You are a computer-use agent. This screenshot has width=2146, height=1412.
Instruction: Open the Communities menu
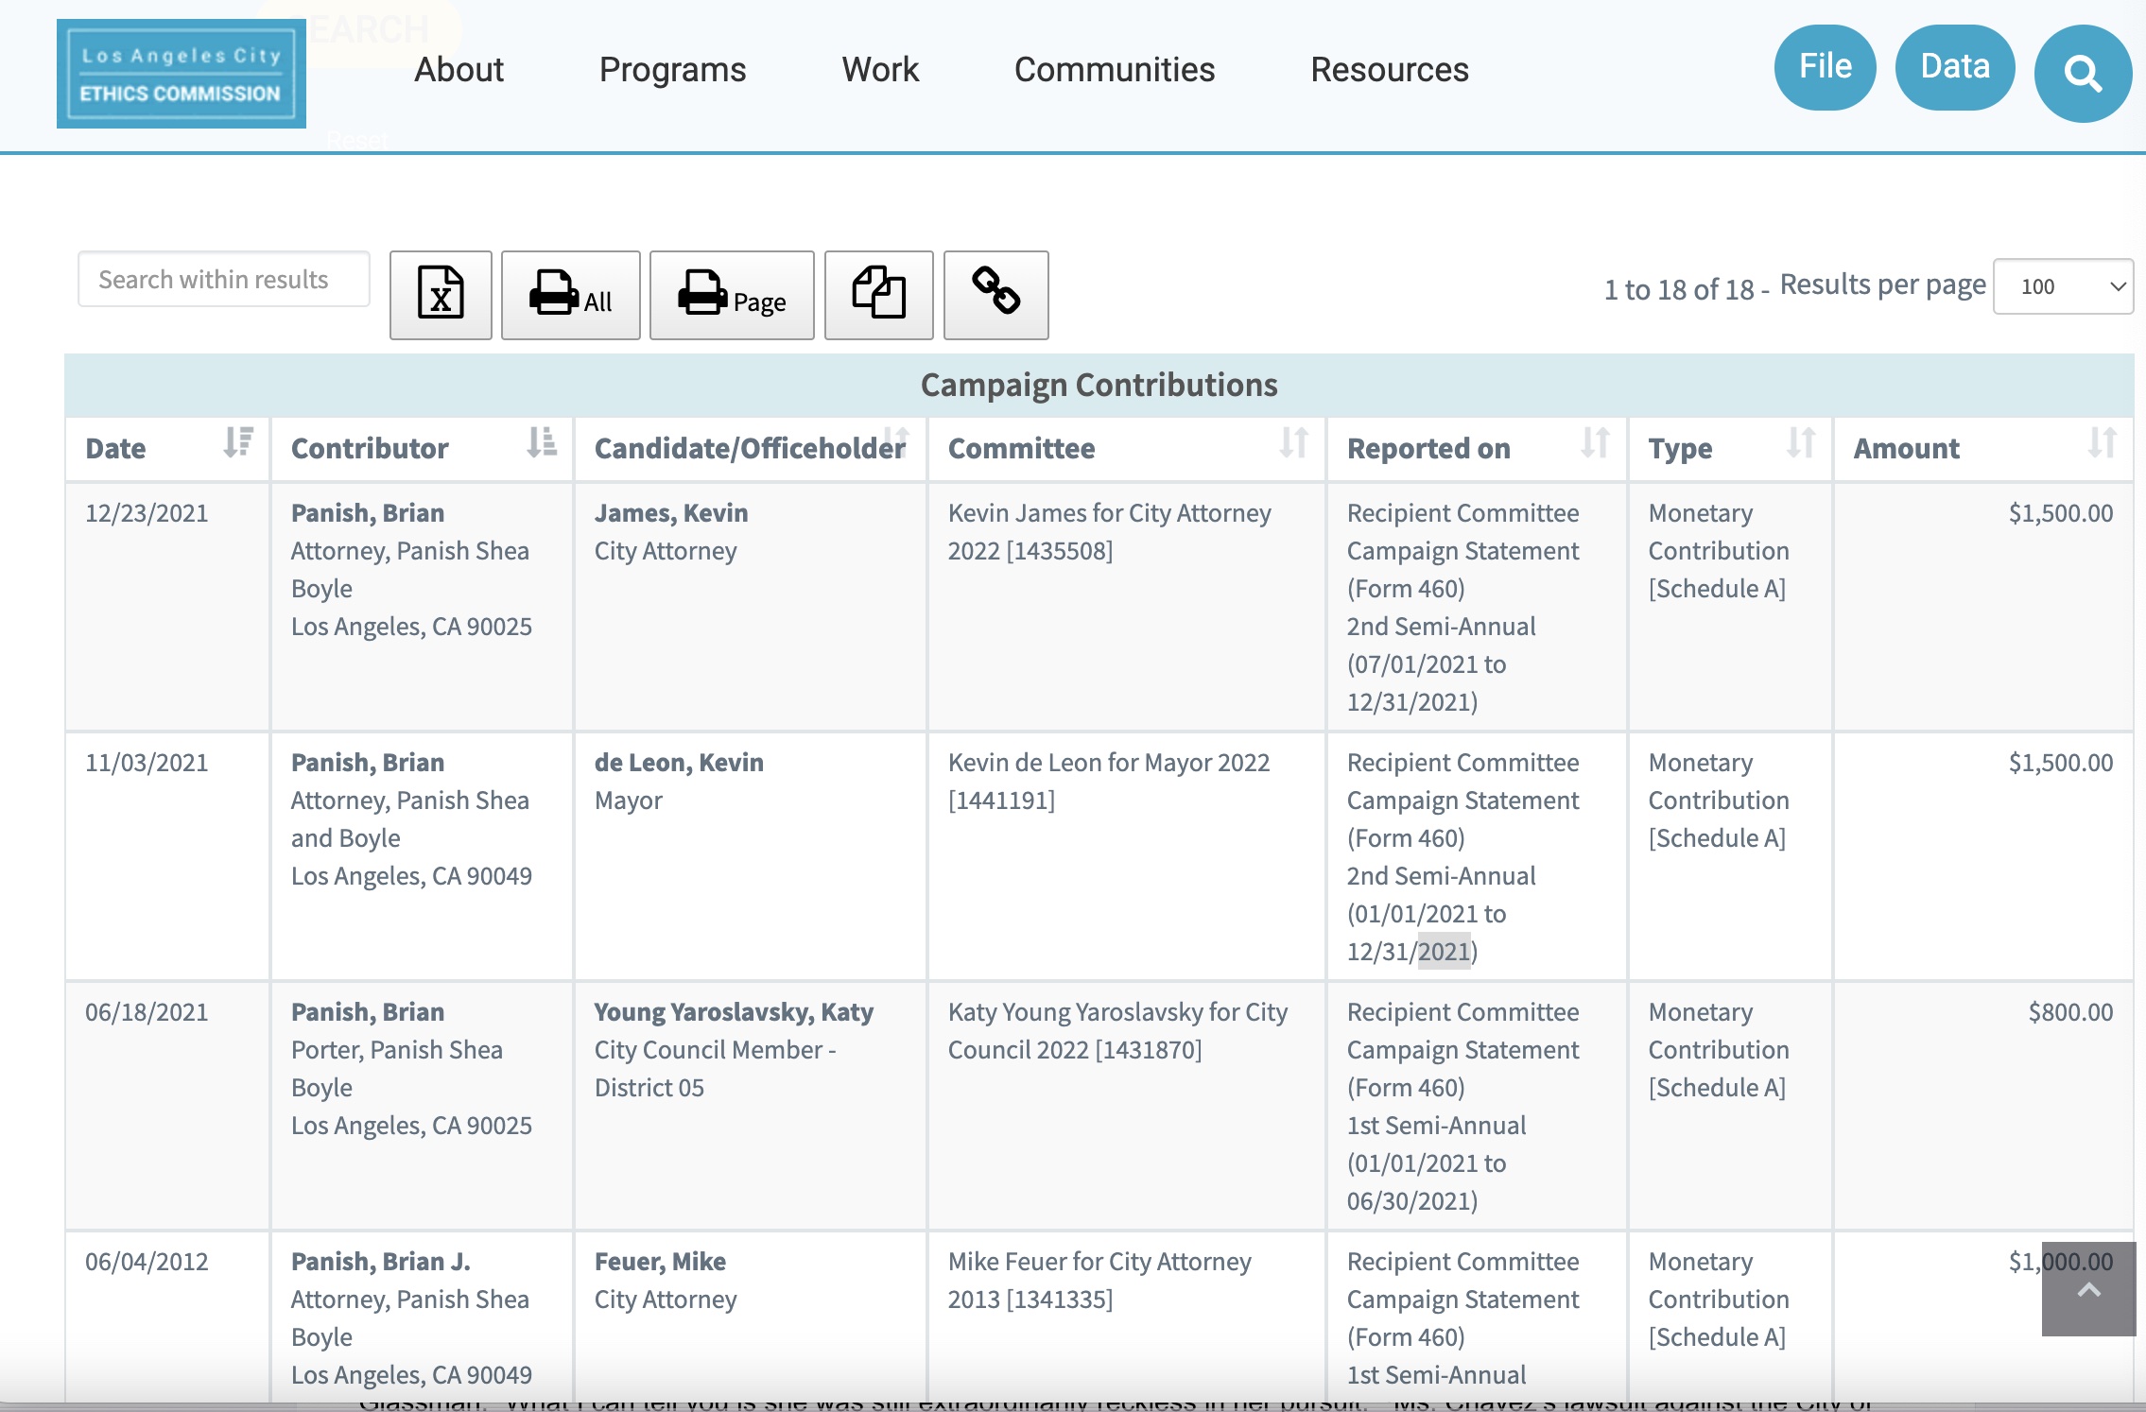point(1114,69)
